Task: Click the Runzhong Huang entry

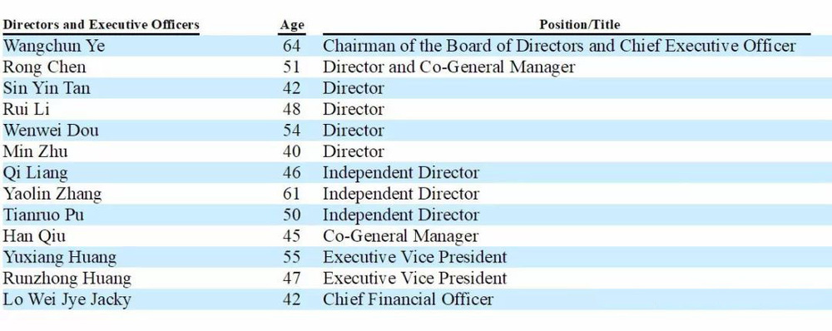Action: coord(67,279)
